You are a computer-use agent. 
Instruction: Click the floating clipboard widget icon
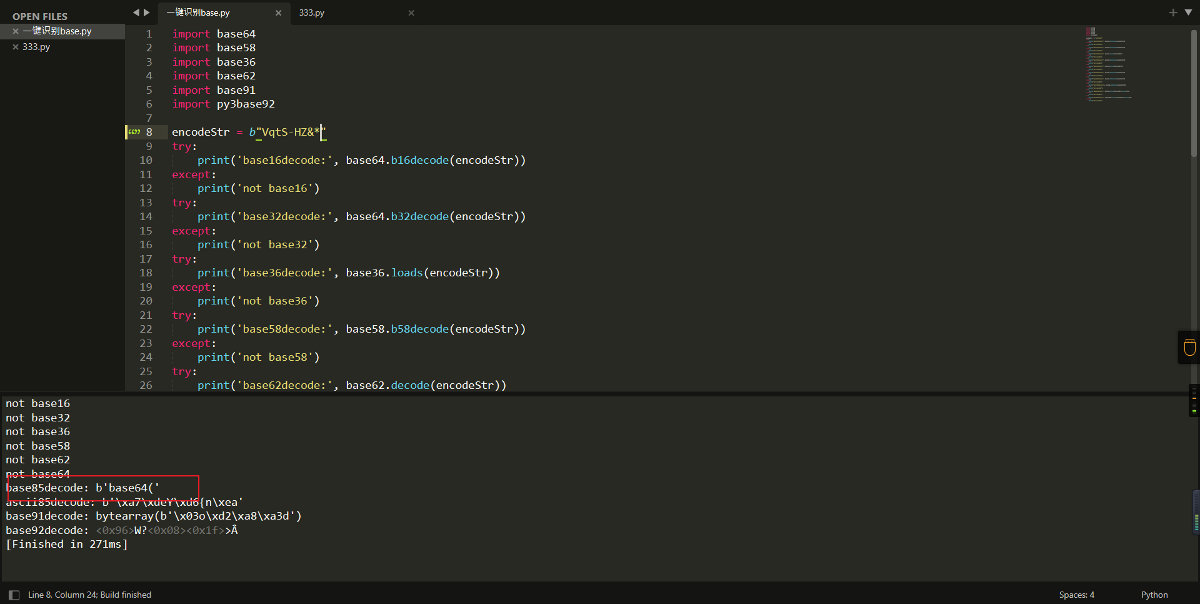pos(1189,347)
